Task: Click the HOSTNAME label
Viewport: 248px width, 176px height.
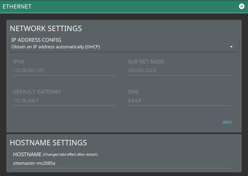Action: [27, 154]
